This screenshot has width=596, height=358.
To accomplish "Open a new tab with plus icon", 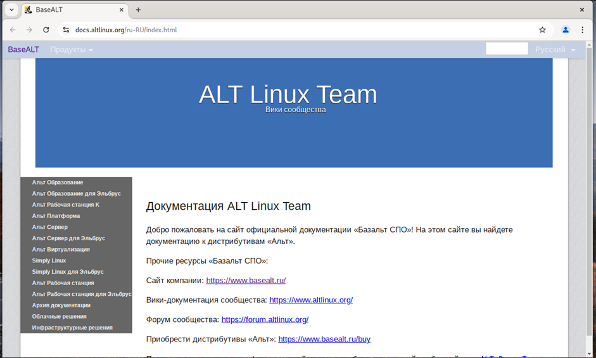I will [138, 10].
